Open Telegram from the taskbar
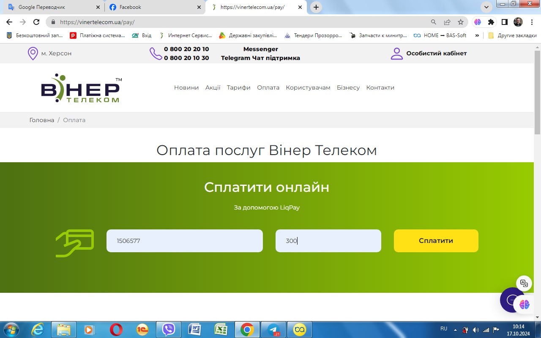 (x=273, y=330)
